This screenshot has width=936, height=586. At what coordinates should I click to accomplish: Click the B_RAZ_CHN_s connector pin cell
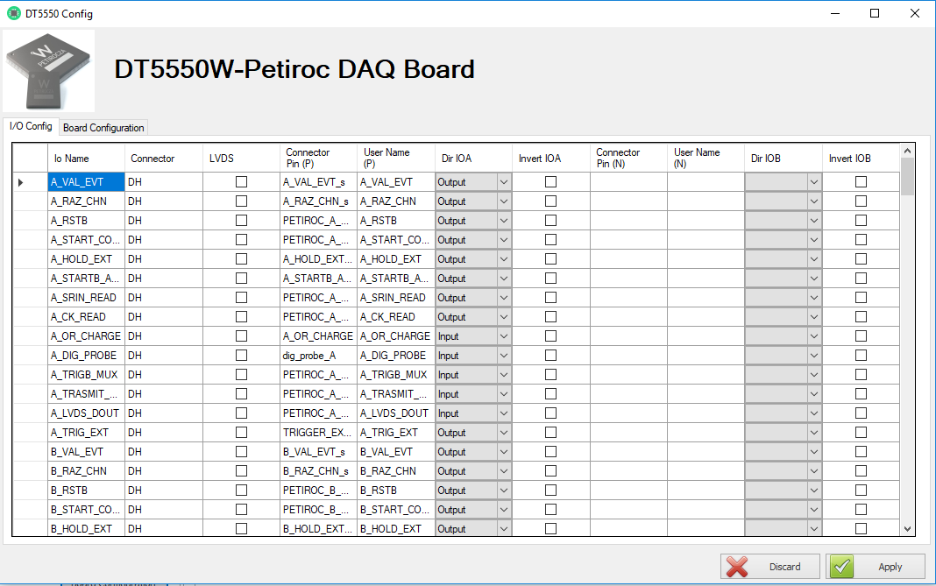click(318, 471)
